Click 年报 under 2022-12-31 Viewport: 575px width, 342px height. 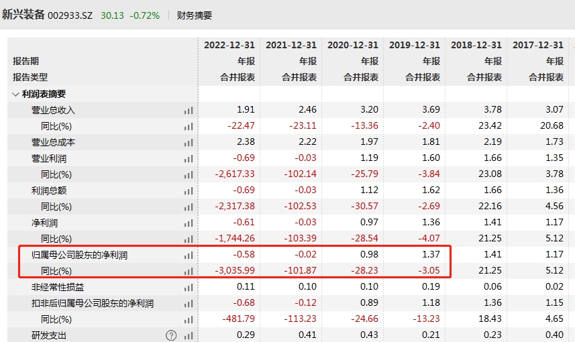coord(246,61)
